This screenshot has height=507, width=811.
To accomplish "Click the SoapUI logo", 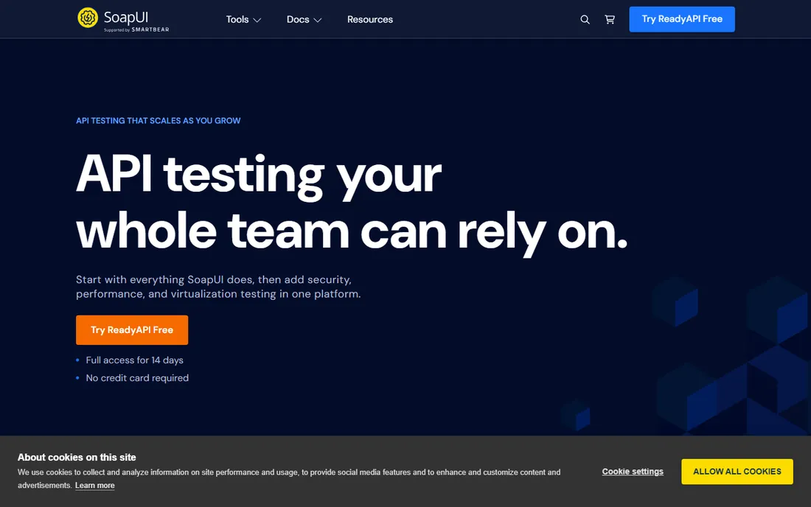I will click(123, 19).
